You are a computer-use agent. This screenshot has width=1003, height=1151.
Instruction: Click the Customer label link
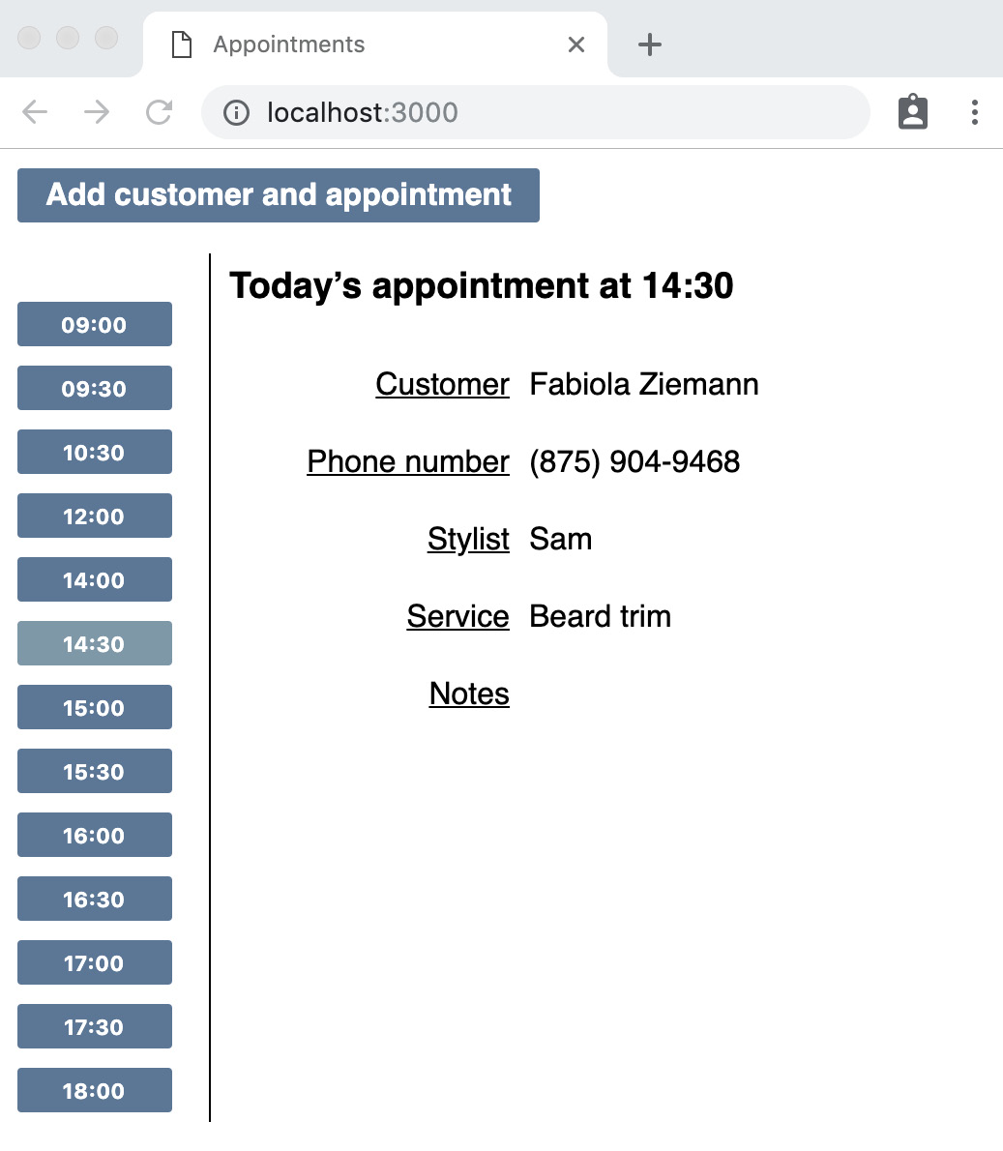coord(442,384)
